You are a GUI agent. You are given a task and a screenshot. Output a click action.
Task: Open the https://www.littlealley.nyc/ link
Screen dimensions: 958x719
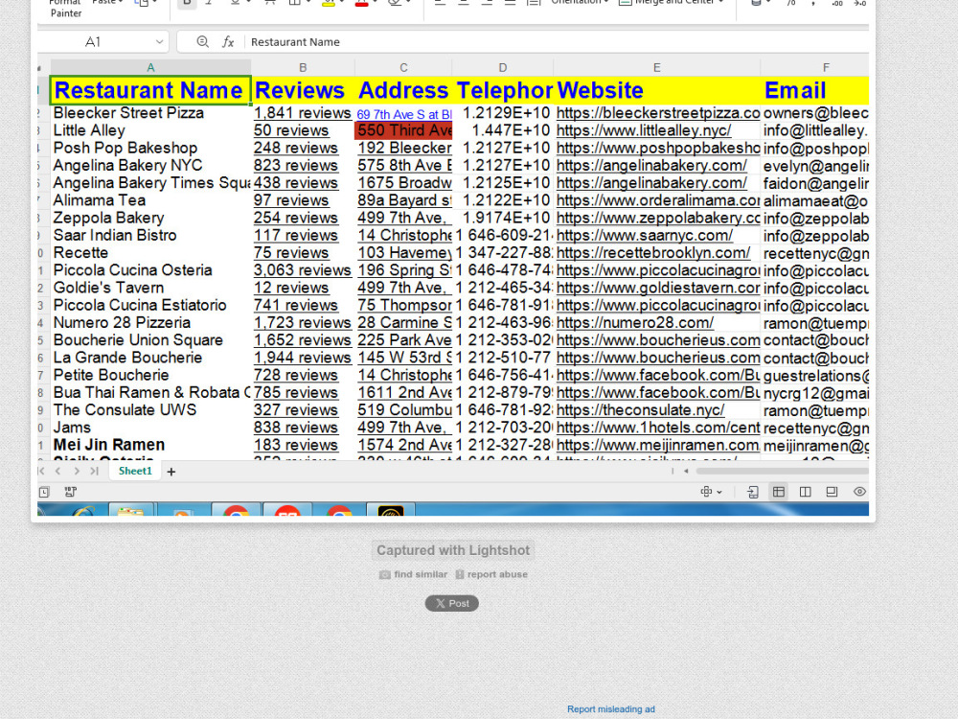pos(644,130)
